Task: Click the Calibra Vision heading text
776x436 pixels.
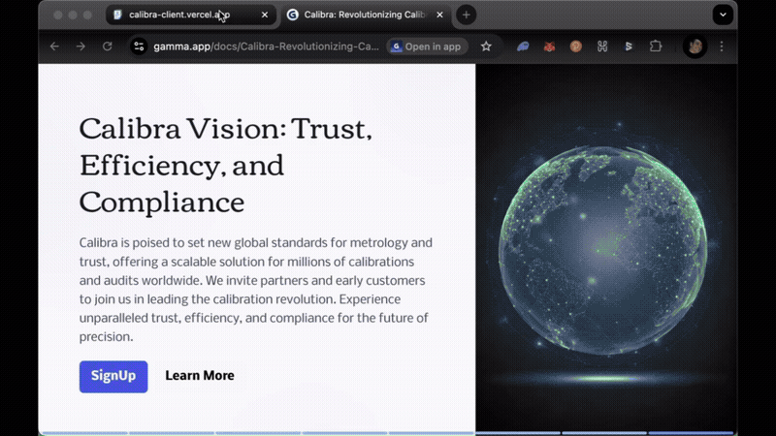Action: point(226,166)
